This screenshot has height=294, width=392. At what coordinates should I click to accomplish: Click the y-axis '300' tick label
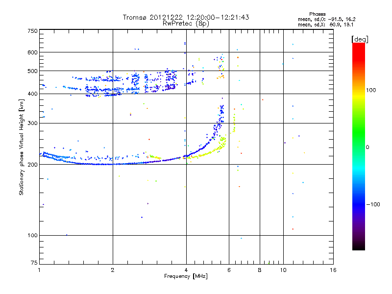coord(32,123)
